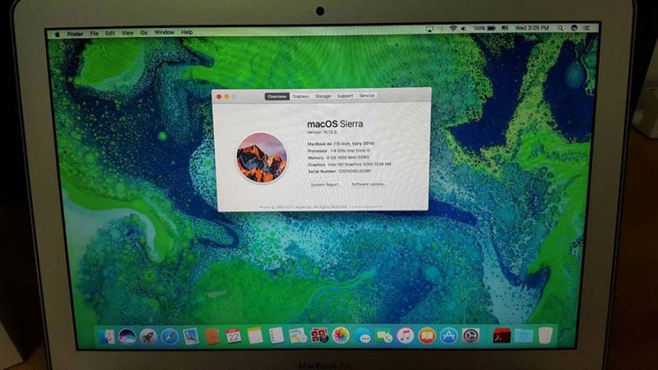Image resolution: width=658 pixels, height=370 pixels.
Task: Open the Maps app in Dock
Action: click(298, 336)
